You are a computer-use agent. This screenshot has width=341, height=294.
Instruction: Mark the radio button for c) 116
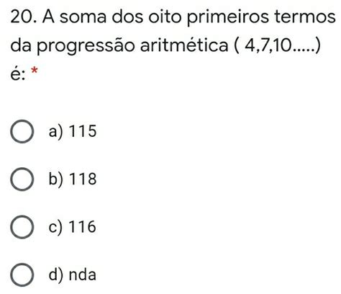pyautogui.click(x=22, y=227)
